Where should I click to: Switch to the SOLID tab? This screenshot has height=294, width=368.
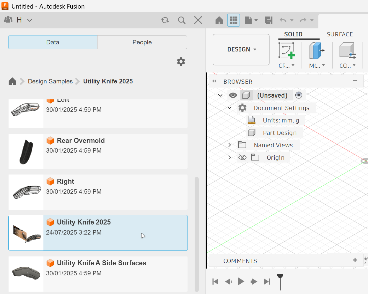tap(293, 34)
